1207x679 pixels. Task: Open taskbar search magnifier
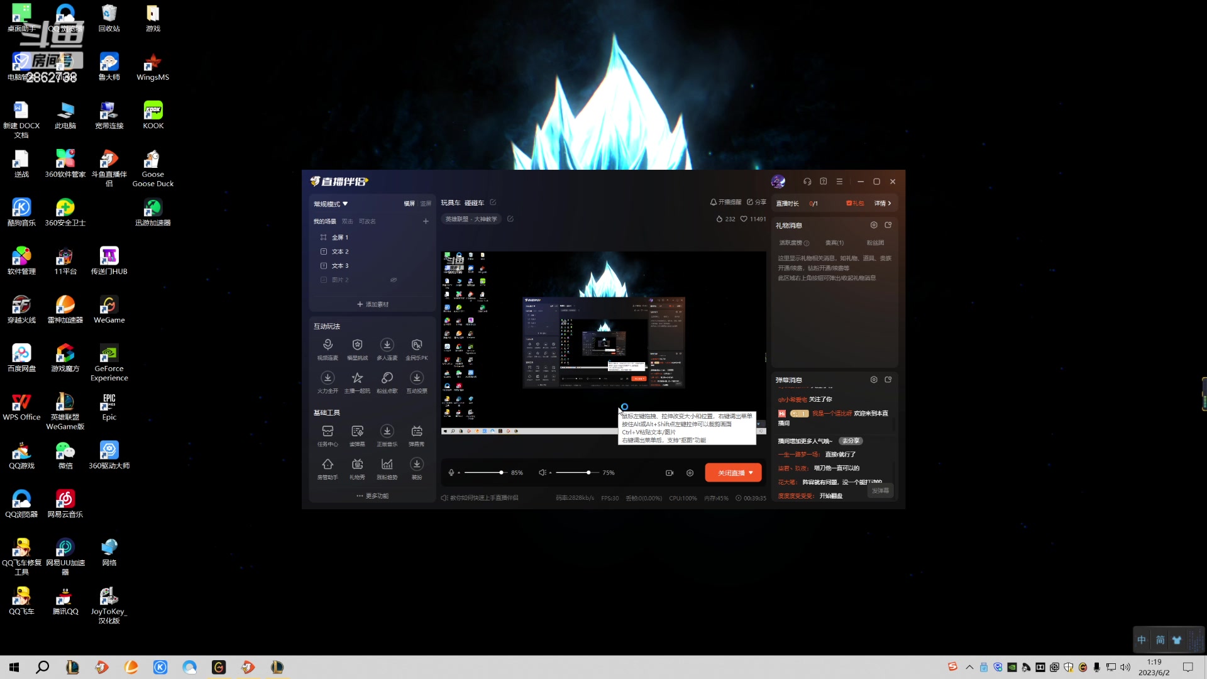[42, 667]
